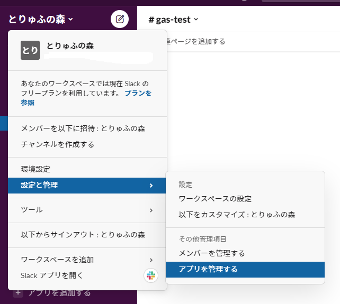Choose 以下をカスタマイズ : とりゅふの森
This screenshot has width=340, height=304.
pos(245,215)
